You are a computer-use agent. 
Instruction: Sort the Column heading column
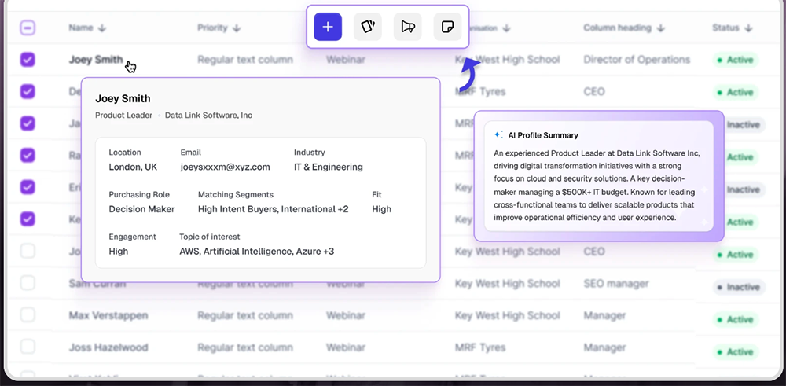[x=661, y=28]
